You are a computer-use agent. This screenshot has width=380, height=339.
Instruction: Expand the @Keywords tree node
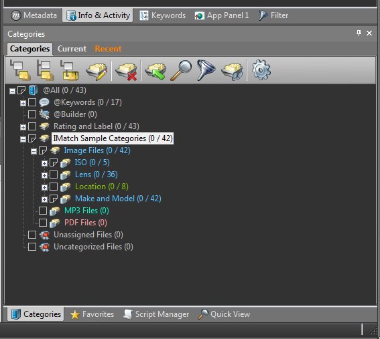coord(23,103)
